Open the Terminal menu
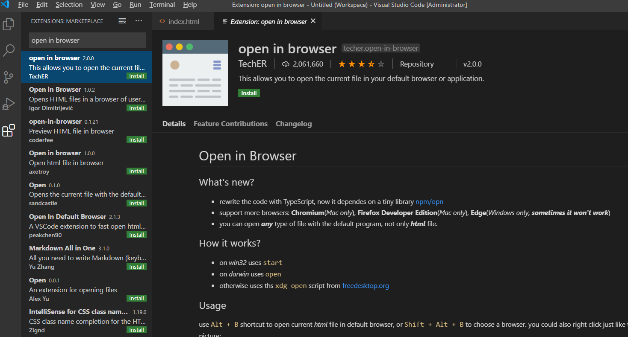 162,5
